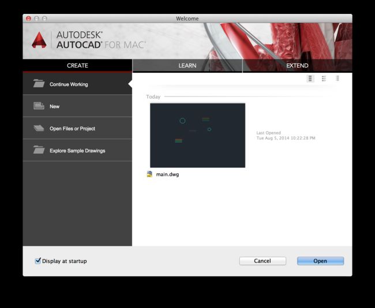Click the main.dwg file name
The image size is (375, 308).
click(x=167, y=175)
